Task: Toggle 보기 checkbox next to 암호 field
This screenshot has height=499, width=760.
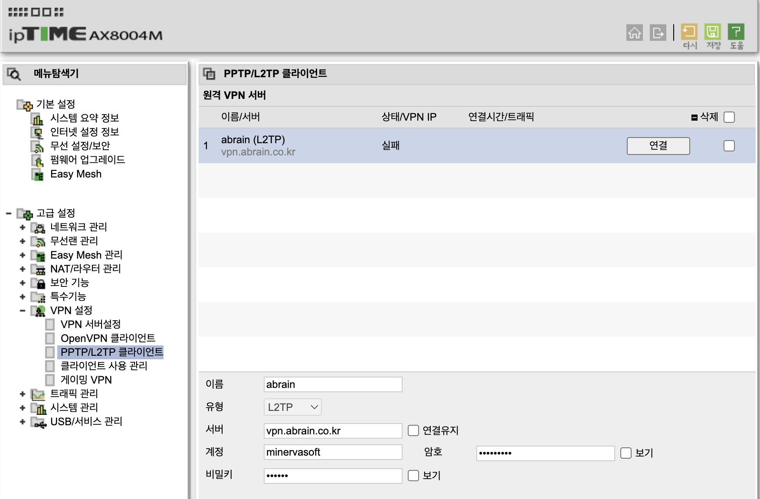Action: click(626, 453)
